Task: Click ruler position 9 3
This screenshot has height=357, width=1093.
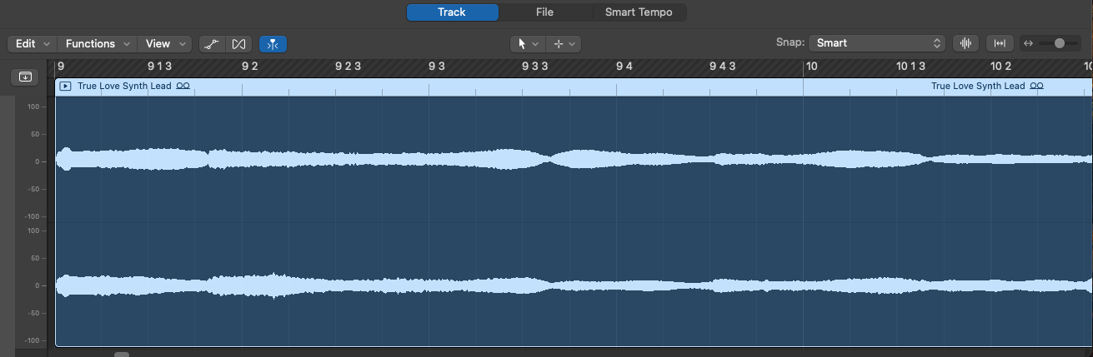Action: [x=436, y=66]
